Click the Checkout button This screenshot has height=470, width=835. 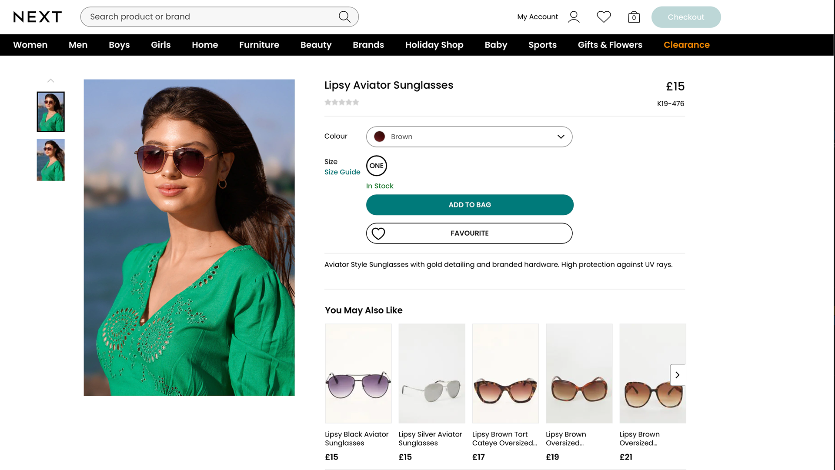point(686,17)
